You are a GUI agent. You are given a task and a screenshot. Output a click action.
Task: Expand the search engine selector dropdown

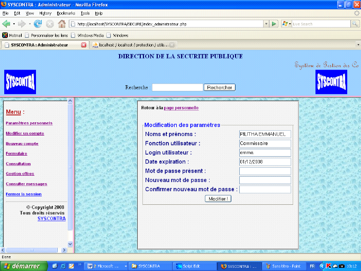[x=290, y=24]
